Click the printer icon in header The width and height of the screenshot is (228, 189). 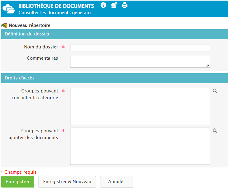125,5
